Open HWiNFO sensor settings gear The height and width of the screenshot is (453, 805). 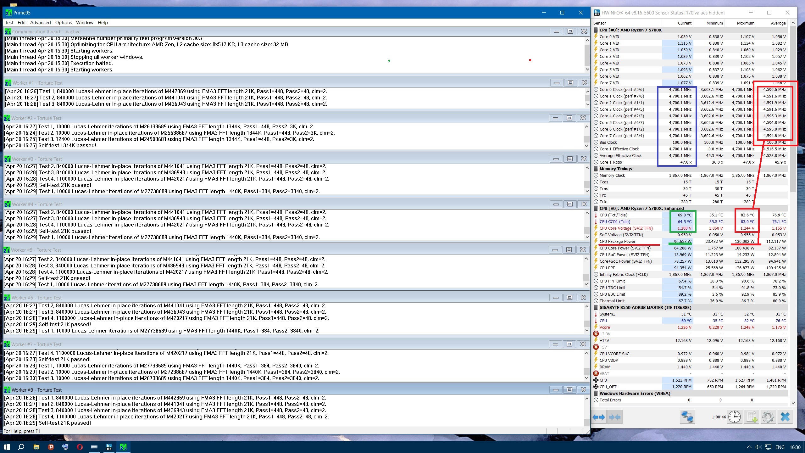[x=768, y=417]
